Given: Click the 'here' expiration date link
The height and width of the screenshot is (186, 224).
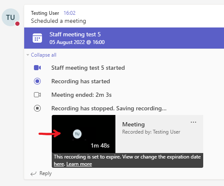Looking at the screenshot, I should 59,164.
